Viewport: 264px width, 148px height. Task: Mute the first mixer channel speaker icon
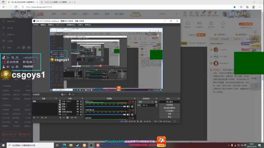tap(128, 107)
